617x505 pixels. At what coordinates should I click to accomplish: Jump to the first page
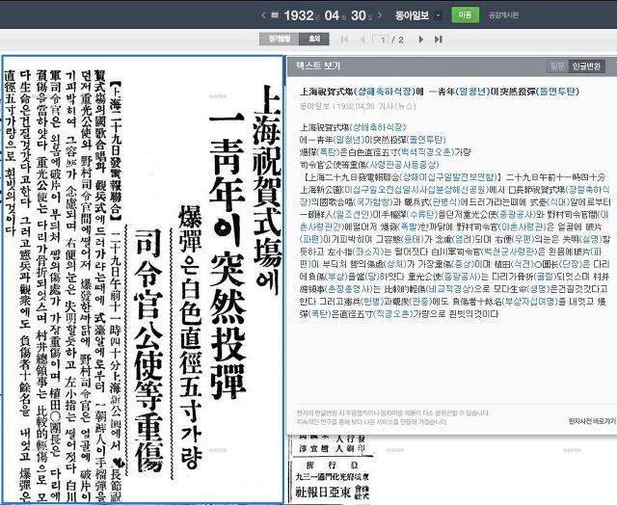click(344, 40)
